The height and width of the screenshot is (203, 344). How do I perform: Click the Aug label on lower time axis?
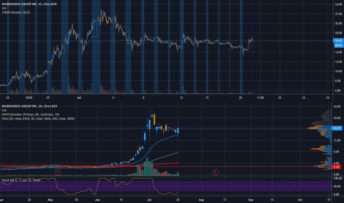click(201, 200)
